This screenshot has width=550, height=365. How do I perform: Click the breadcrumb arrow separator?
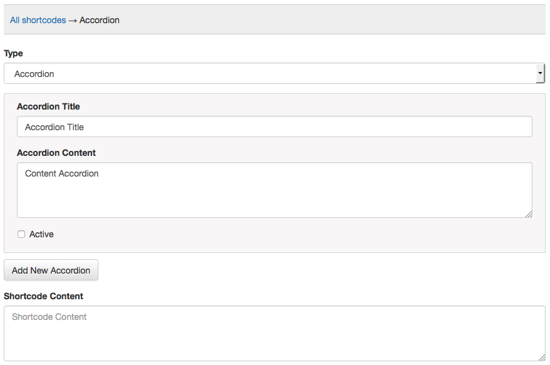click(73, 20)
